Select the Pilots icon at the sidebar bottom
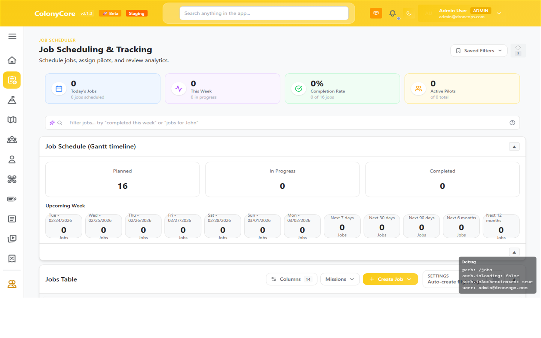541x338 pixels. pyautogui.click(x=12, y=284)
